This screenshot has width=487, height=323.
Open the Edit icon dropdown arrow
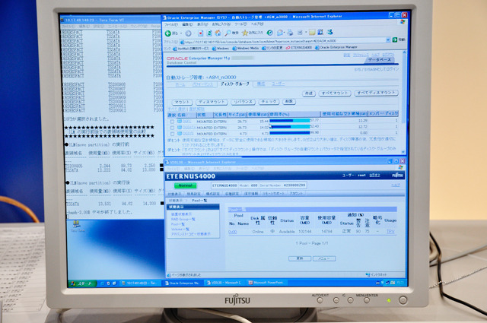(x=306, y=32)
